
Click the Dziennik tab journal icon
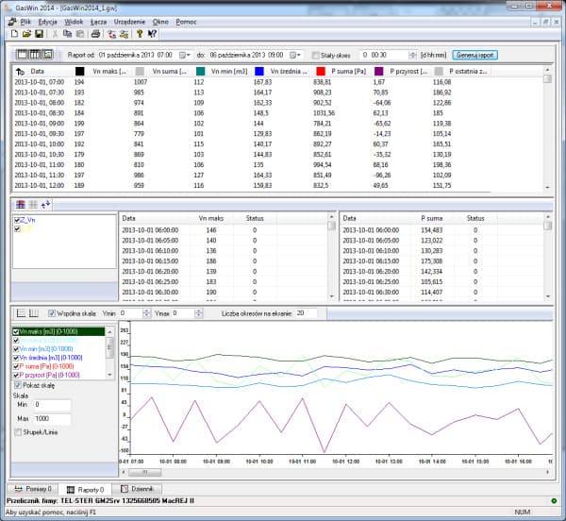125,489
